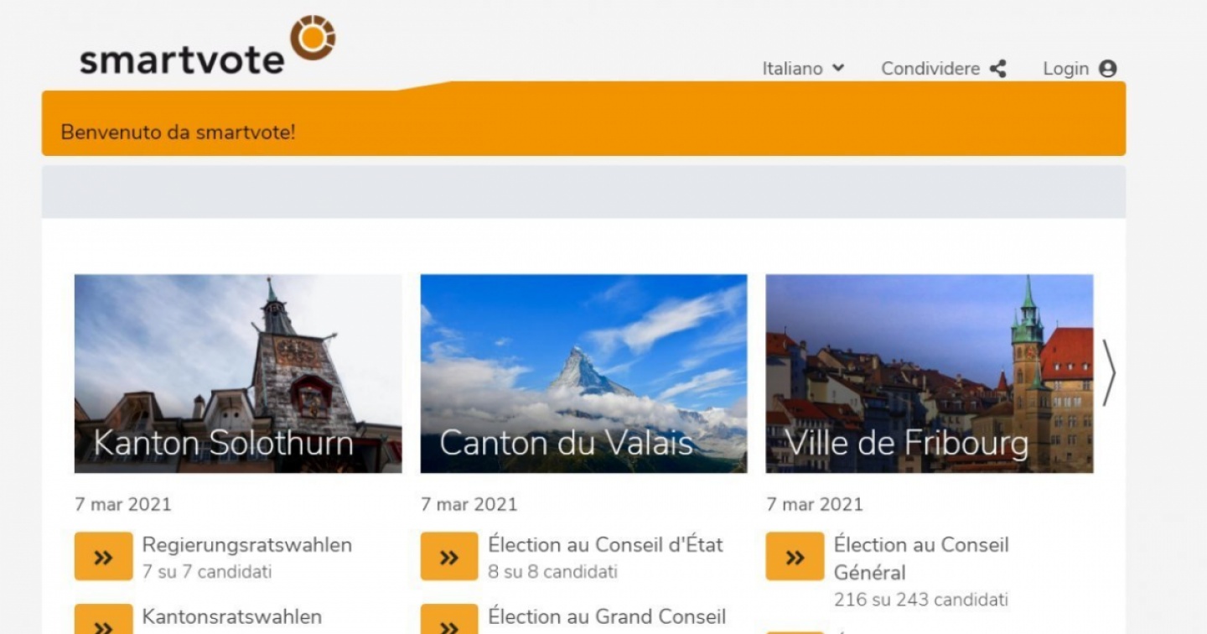Open the Kanton Solothurn image card
This screenshot has height=634, width=1207.
click(238, 373)
